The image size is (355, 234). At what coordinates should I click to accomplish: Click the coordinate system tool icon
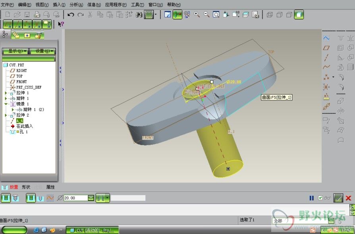326,87
